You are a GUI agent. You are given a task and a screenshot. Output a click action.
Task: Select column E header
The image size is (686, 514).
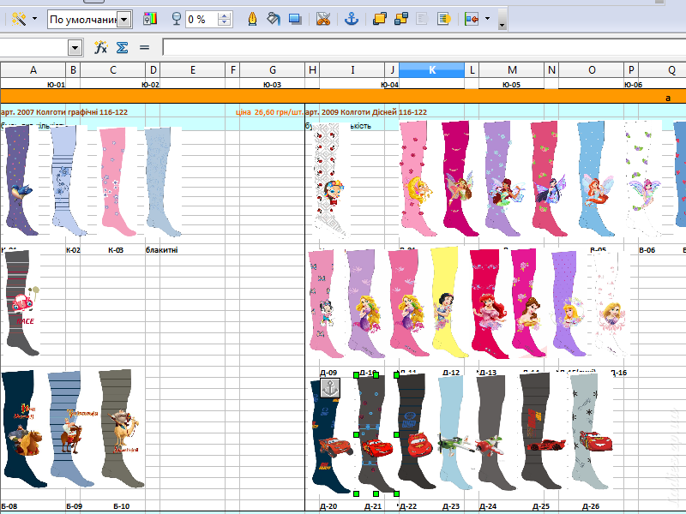coord(192,70)
